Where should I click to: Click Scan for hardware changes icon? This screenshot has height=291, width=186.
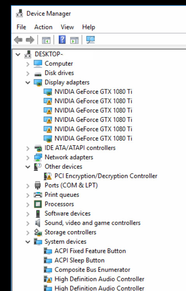click(91, 40)
